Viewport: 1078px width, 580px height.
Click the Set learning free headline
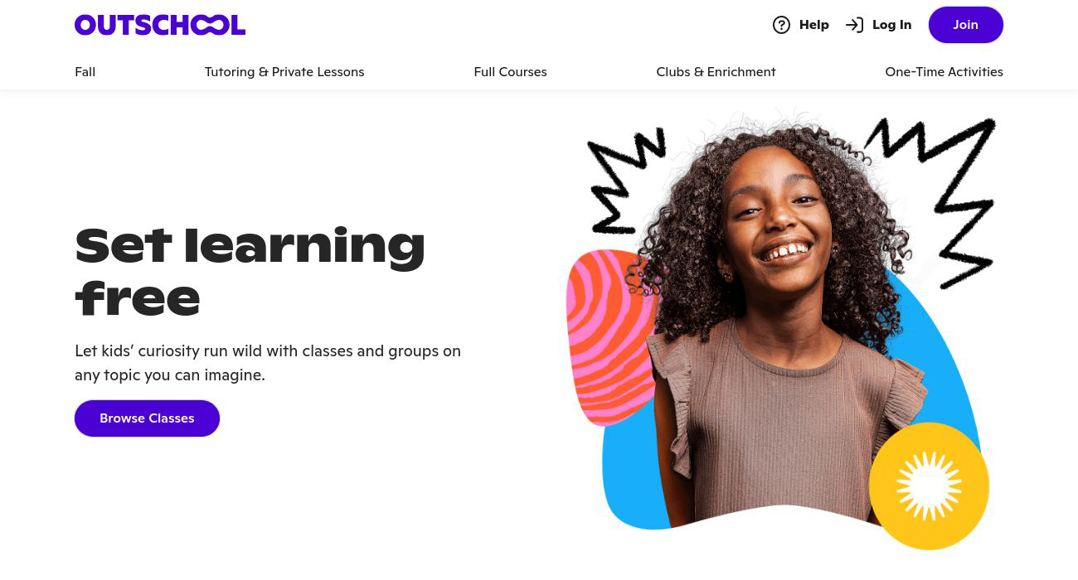[x=250, y=271]
